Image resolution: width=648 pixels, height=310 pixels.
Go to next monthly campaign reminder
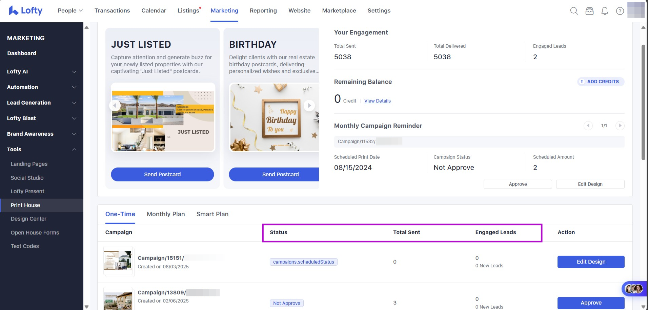coord(620,126)
